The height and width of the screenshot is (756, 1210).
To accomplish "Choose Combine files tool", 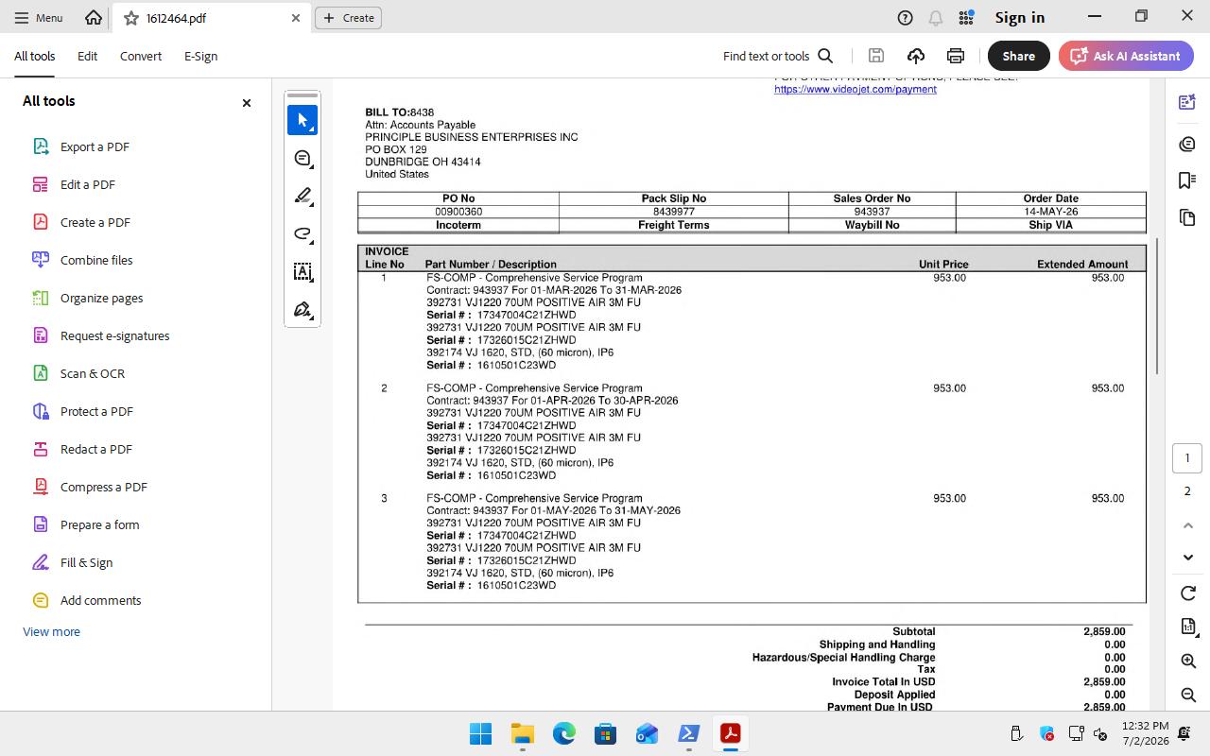I will pyautogui.click(x=96, y=260).
